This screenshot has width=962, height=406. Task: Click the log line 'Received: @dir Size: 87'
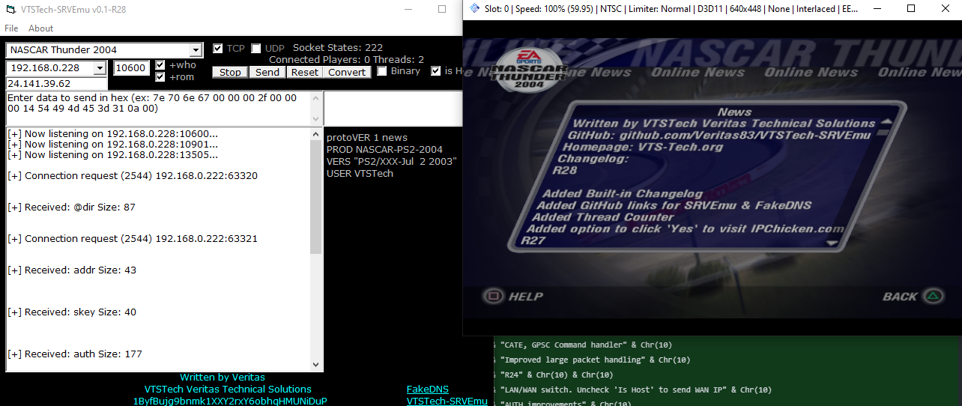[x=72, y=207]
